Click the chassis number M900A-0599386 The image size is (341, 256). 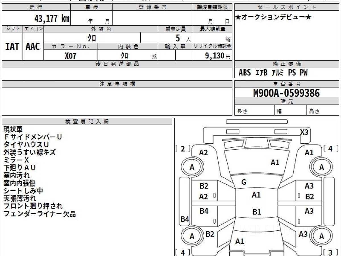tap(286, 93)
